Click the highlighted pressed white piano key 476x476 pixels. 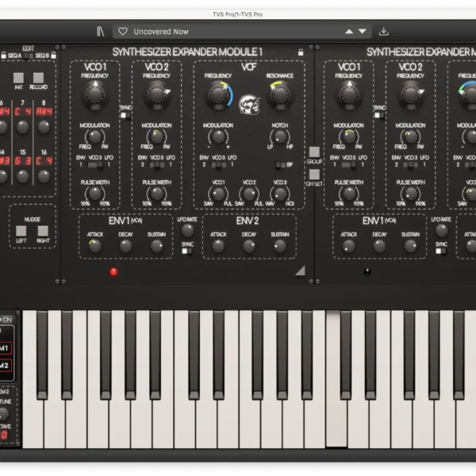tap(336, 425)
